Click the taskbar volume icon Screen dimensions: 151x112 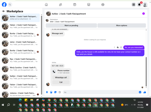coord(135,105)
